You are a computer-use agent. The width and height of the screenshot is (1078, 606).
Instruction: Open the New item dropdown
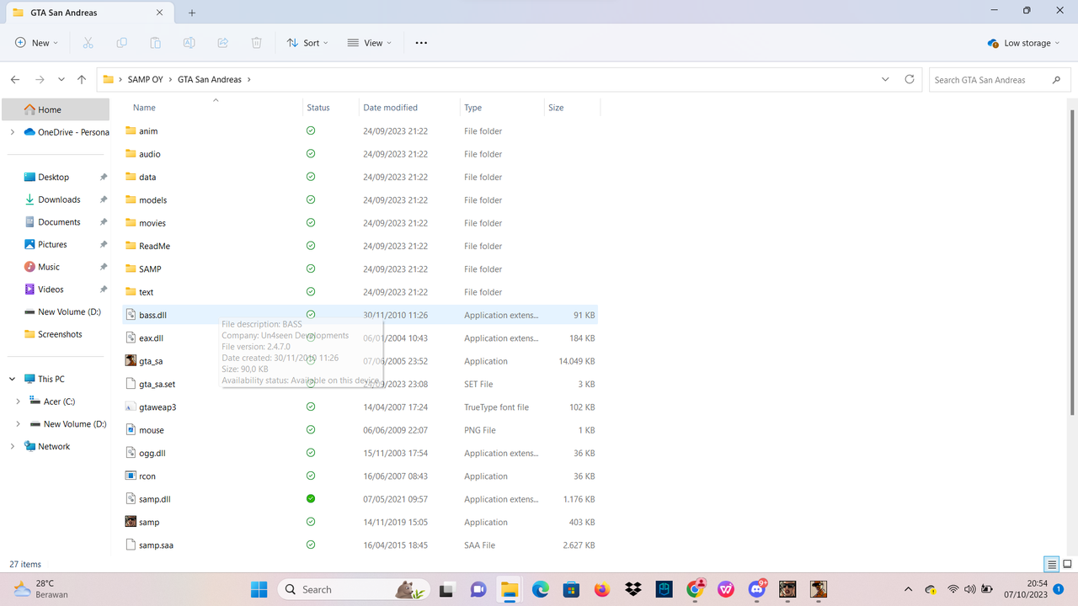pos(37,43)
